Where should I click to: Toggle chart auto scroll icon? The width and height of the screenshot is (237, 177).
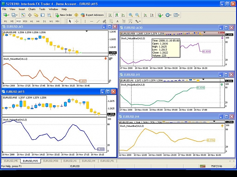click(145, 15)
